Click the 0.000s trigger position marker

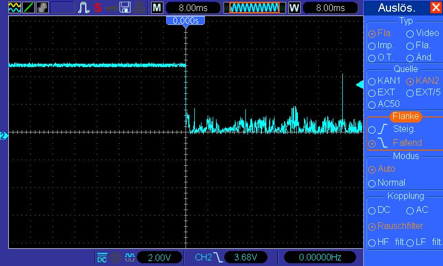coord(186,21)
